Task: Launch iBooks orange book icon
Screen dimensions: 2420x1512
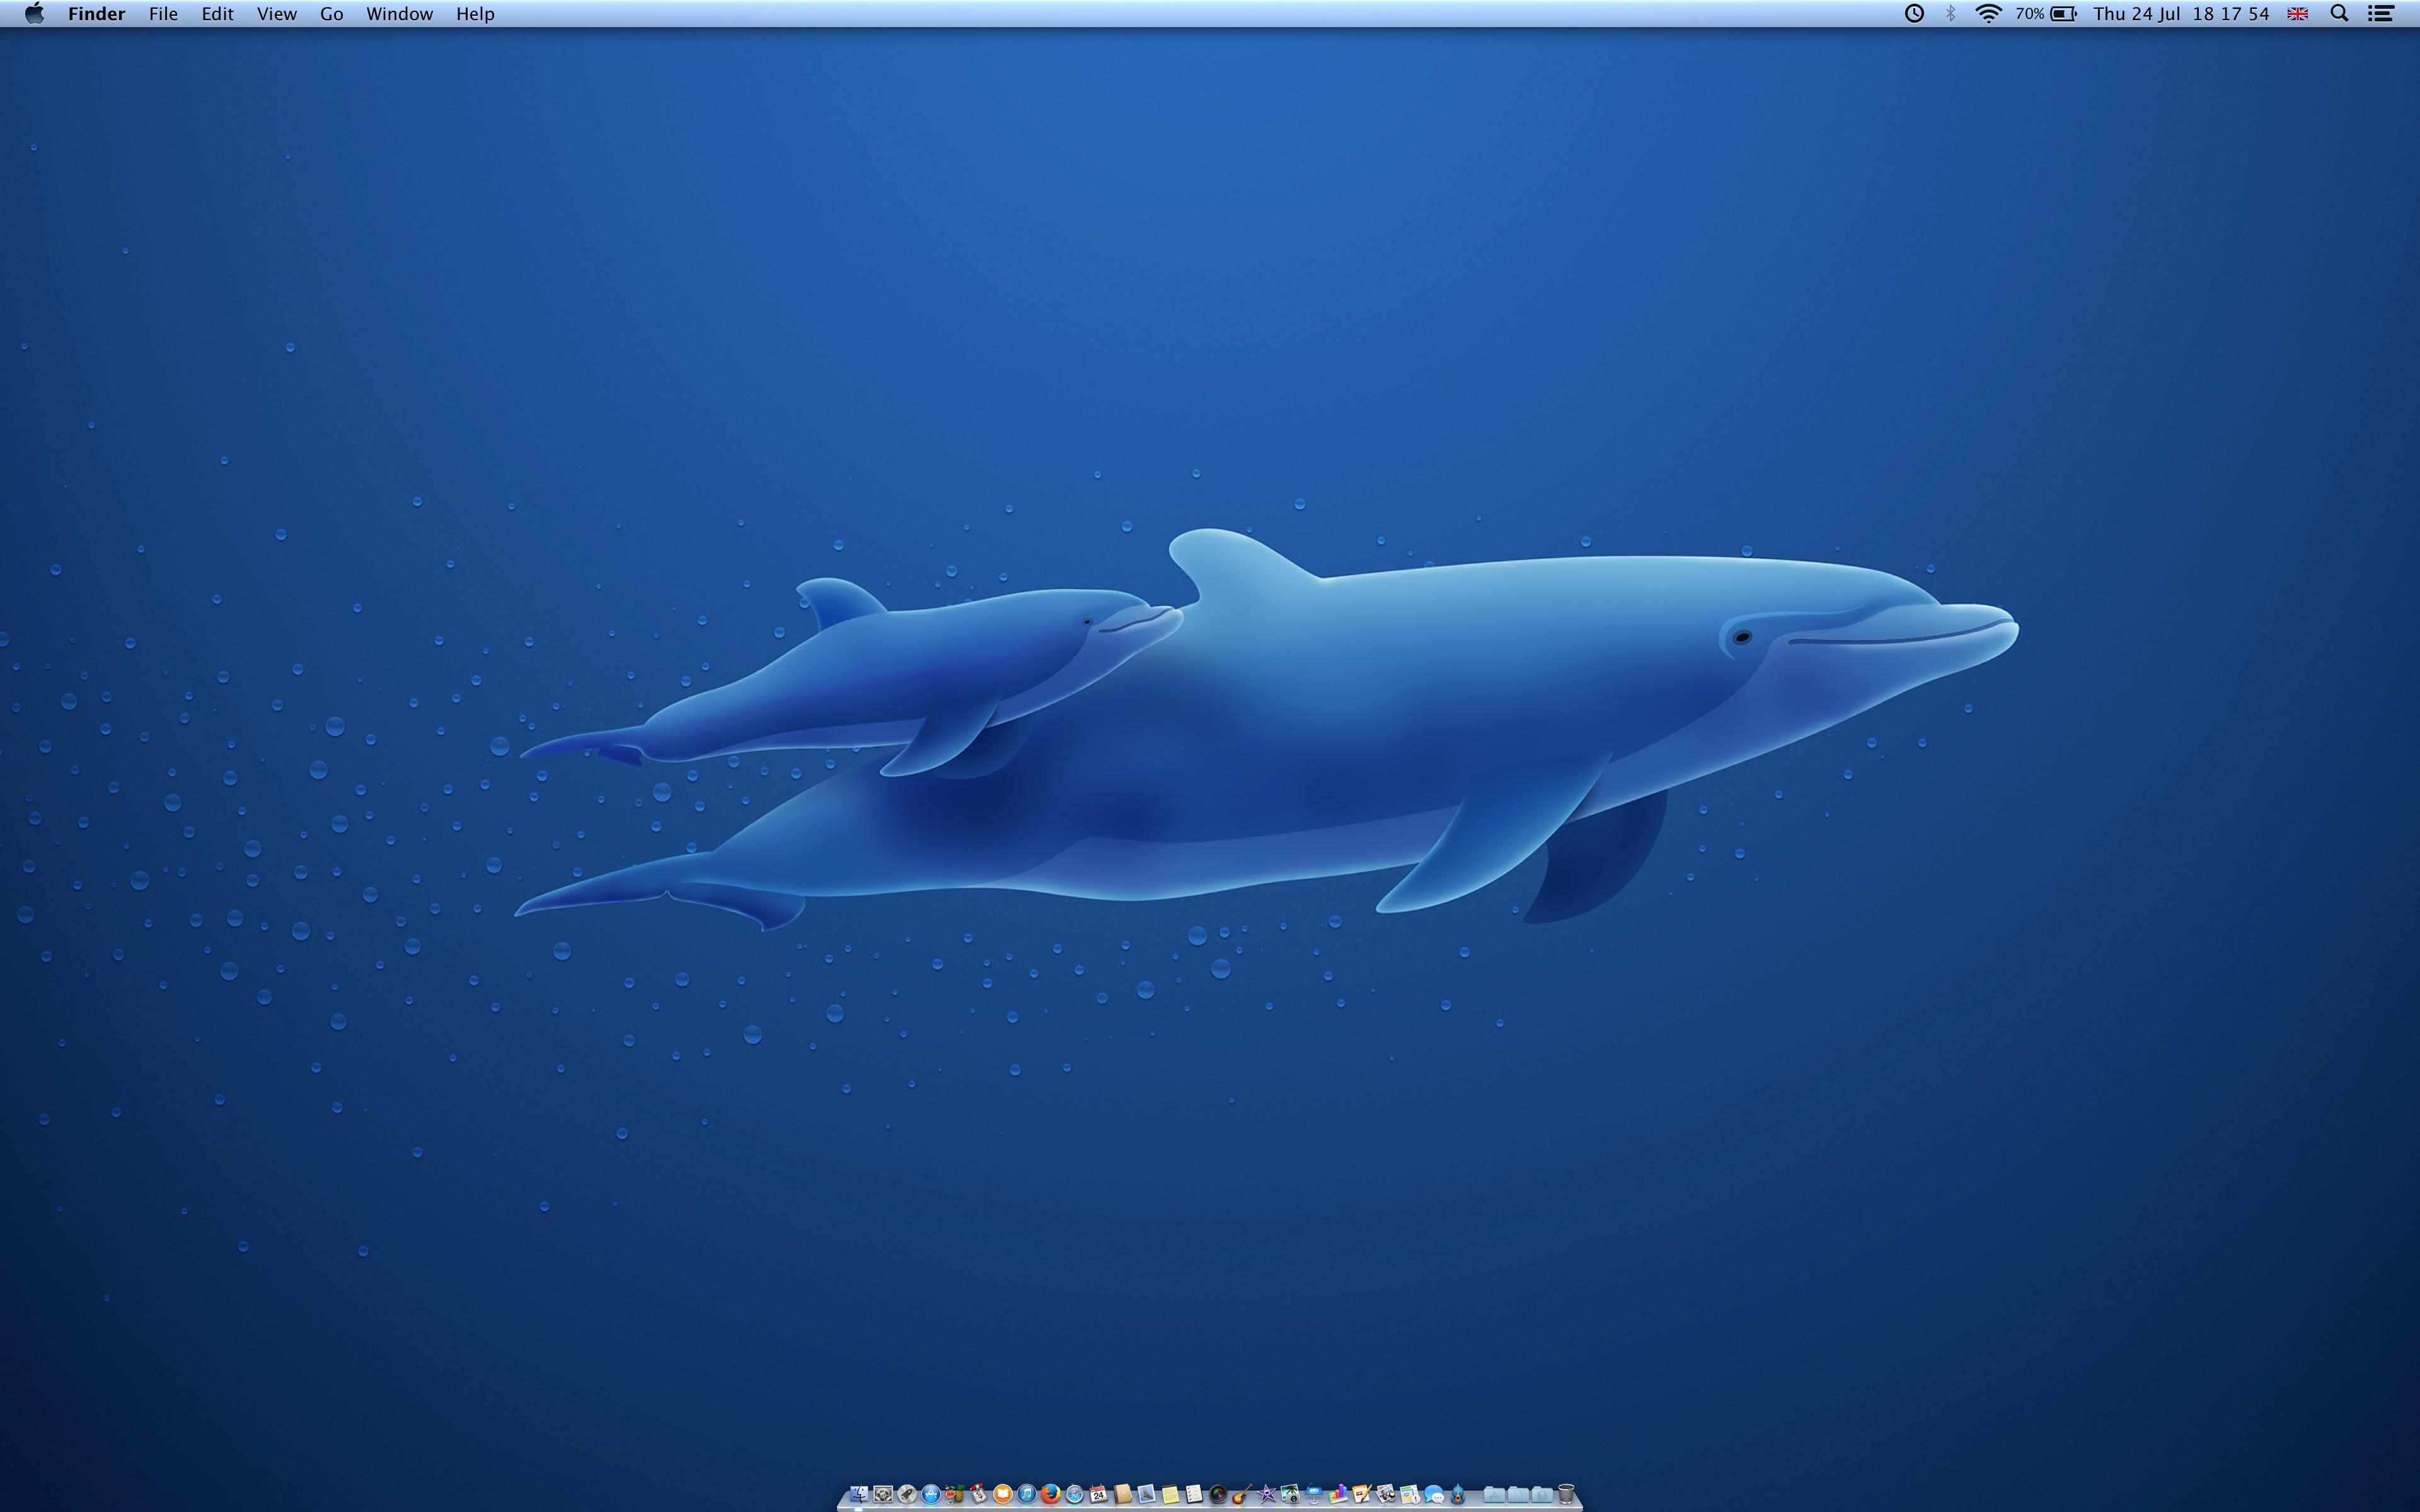Action: tap(1003, 1494)
